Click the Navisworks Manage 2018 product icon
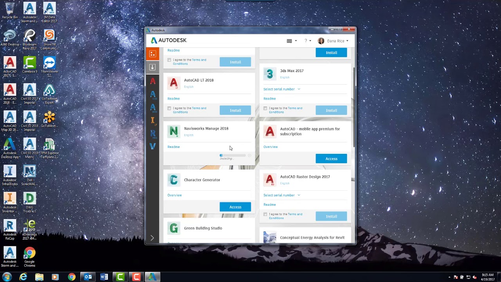This screenshot has height=282, width=501. click(x=174, y=131)
